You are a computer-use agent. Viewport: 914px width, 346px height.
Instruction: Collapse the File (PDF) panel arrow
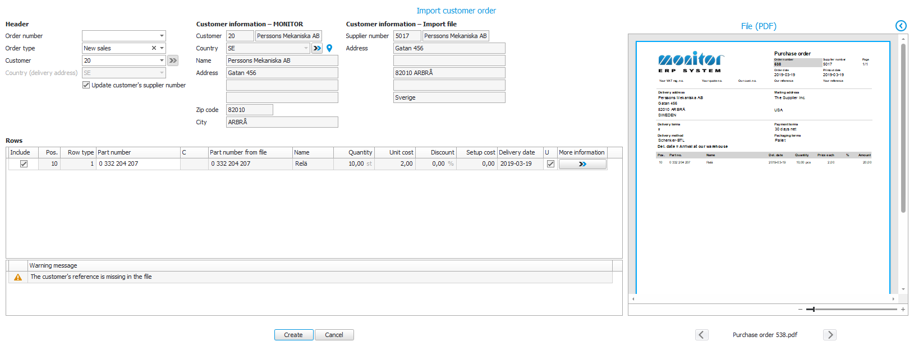click(901, 26)
